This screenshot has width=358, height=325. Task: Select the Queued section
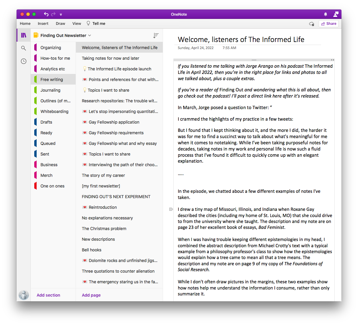click(53, 143)
